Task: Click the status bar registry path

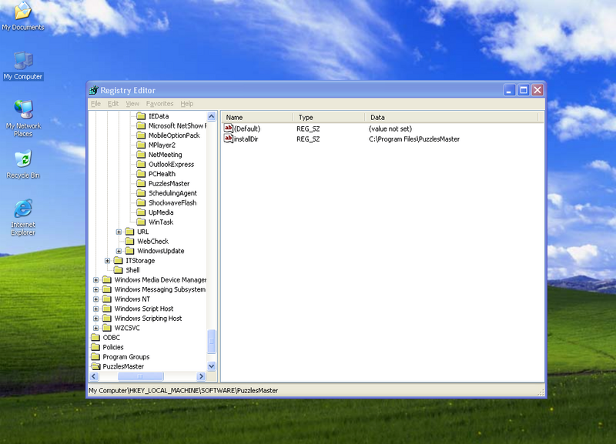Action: [183, 391]
